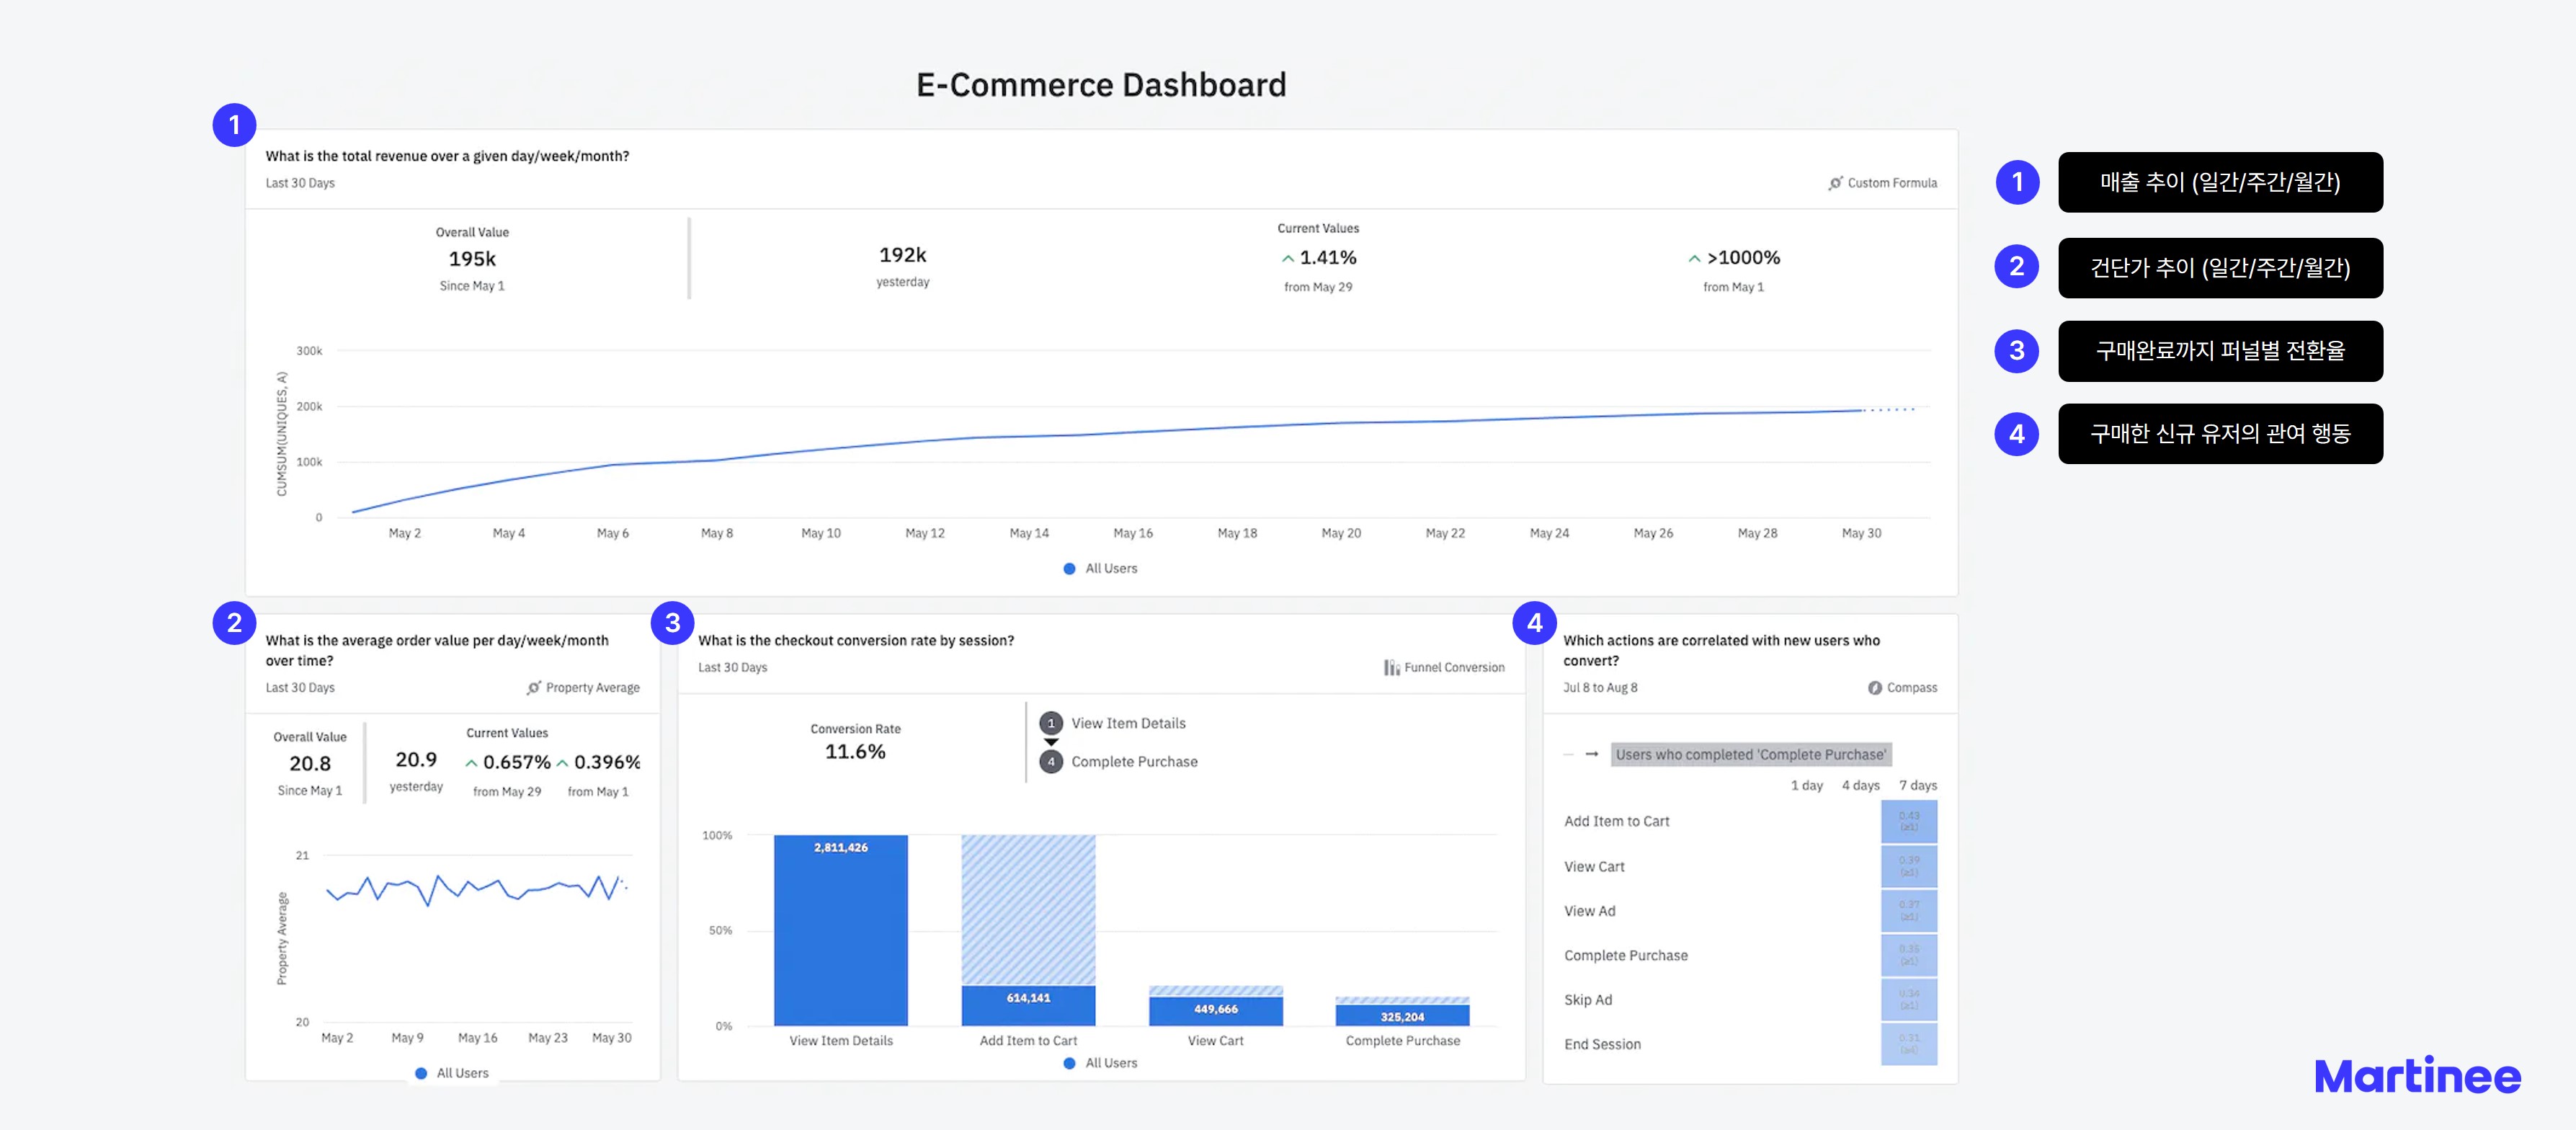Click the >1000% change indicator arrow

click(1694, 259)
